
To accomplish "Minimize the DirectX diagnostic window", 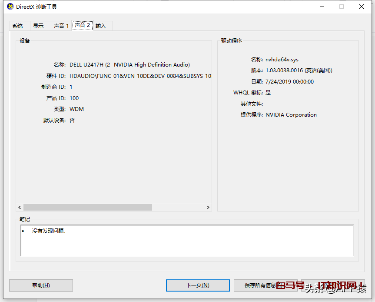I will pyautogui.click(x=322, y=7).
